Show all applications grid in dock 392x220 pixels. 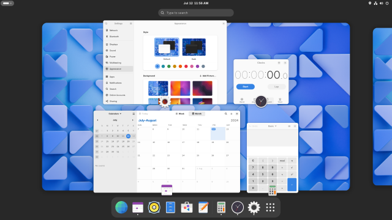tap(270, 207)
